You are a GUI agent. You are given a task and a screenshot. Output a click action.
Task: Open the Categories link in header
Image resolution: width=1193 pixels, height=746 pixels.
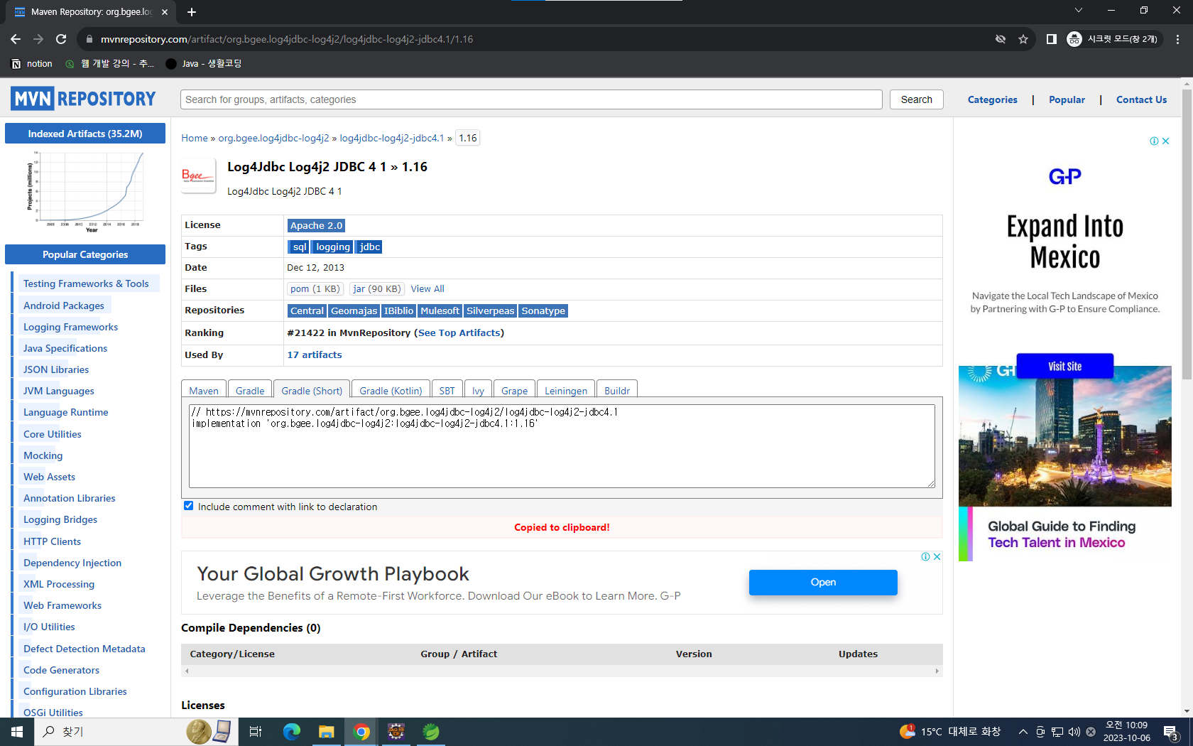[992, 99]
